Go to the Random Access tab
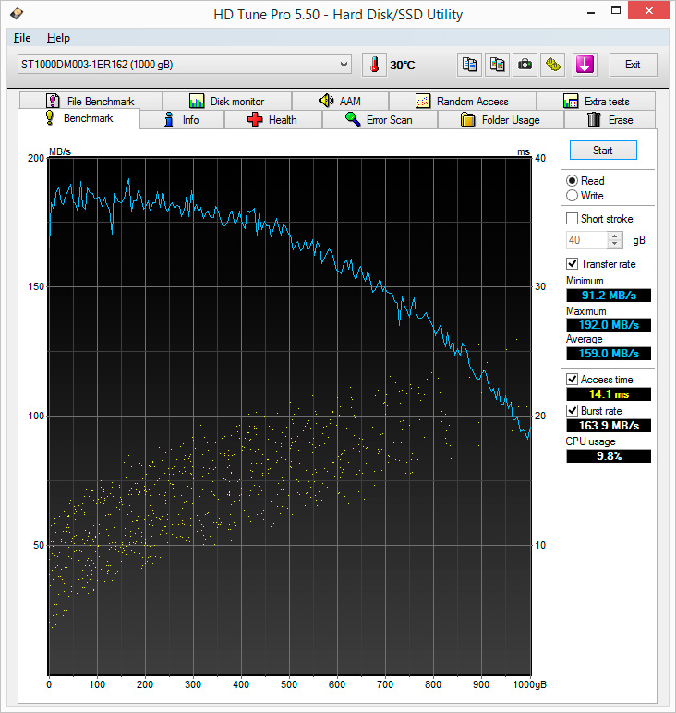 point(462,102)
